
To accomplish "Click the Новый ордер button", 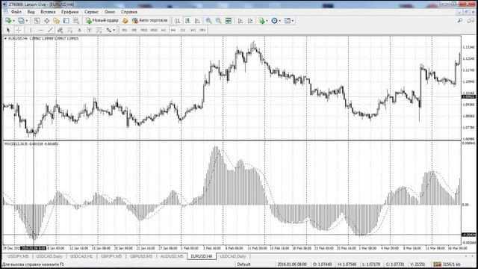I will (102, 21).
